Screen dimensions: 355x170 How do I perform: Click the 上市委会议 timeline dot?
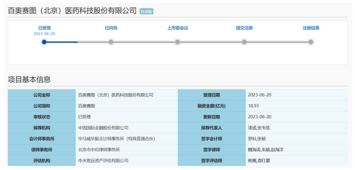point(177,42)
